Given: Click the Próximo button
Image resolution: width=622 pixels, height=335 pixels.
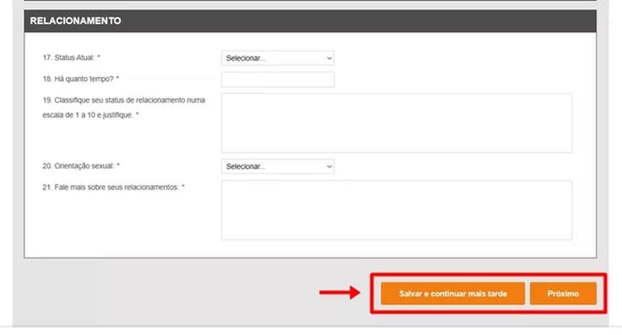Looking at the screenshot, I should point(563,294).
